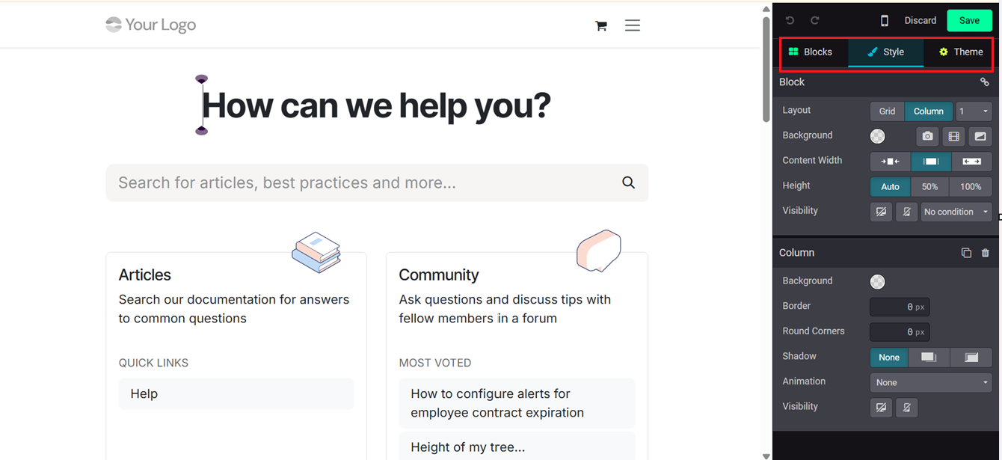Click the undo arrow in editor header
Viewport: 1002px width, 460px height.
tap(790, 21)
